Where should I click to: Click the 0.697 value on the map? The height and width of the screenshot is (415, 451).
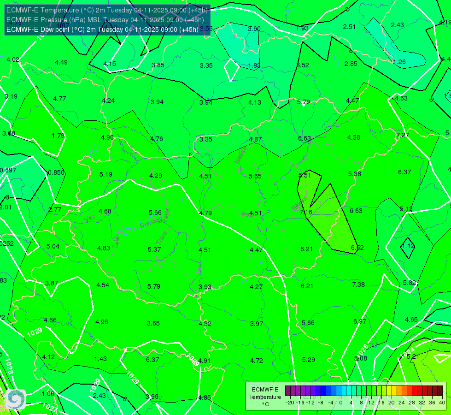pyautogui.click(x=8, y=170)
